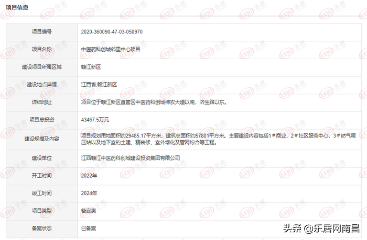This screenshot has width=367, height=240.
Task: Select the start year 2022年
Action: 89,176
